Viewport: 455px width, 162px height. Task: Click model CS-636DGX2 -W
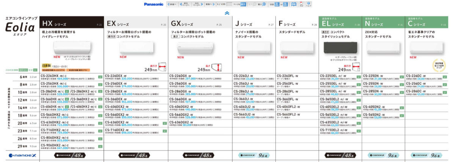(182, 122)
